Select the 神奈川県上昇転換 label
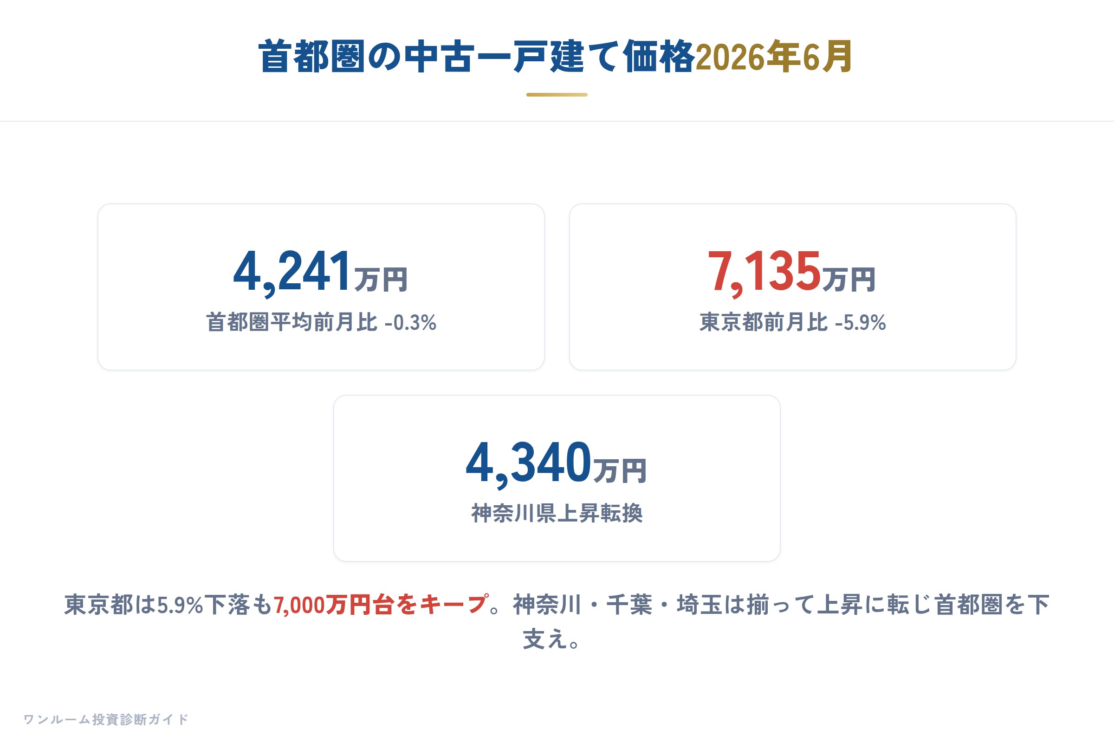Viewport: 1114px width, 743px height. tap(557, 513)
